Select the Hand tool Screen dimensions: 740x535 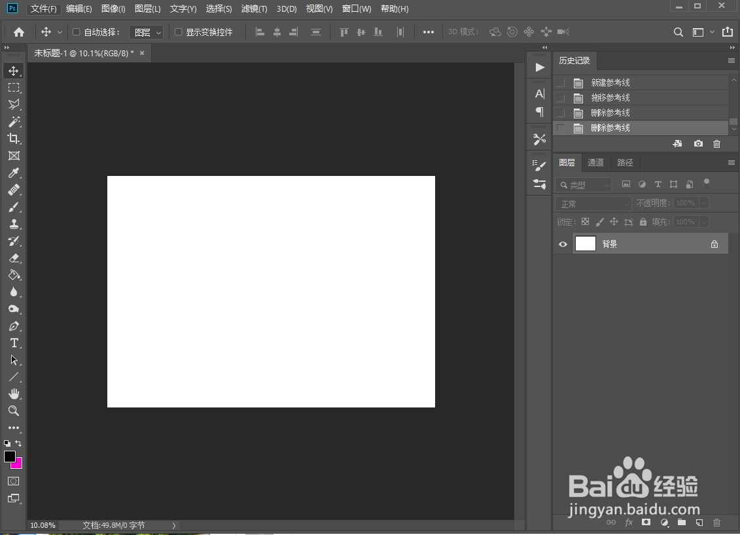[14, 394]
